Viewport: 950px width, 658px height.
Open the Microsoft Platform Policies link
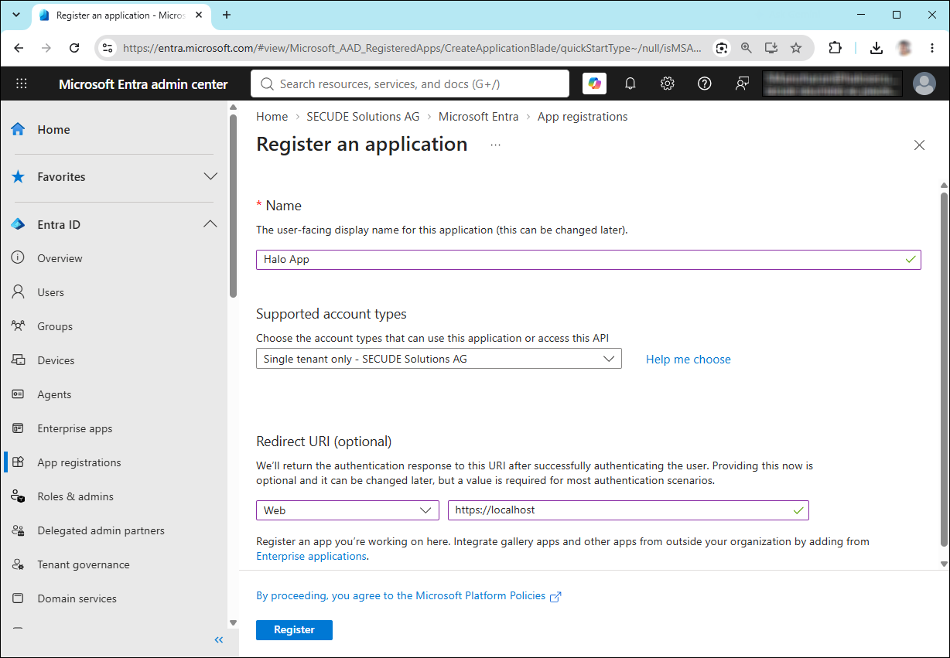coord(408,595)
